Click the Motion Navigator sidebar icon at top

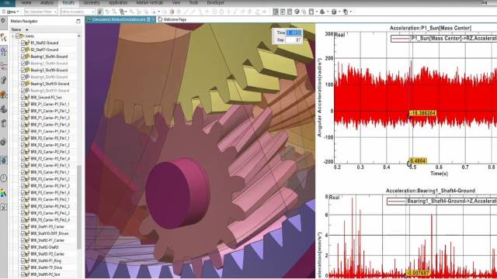(x=3, y=38)
